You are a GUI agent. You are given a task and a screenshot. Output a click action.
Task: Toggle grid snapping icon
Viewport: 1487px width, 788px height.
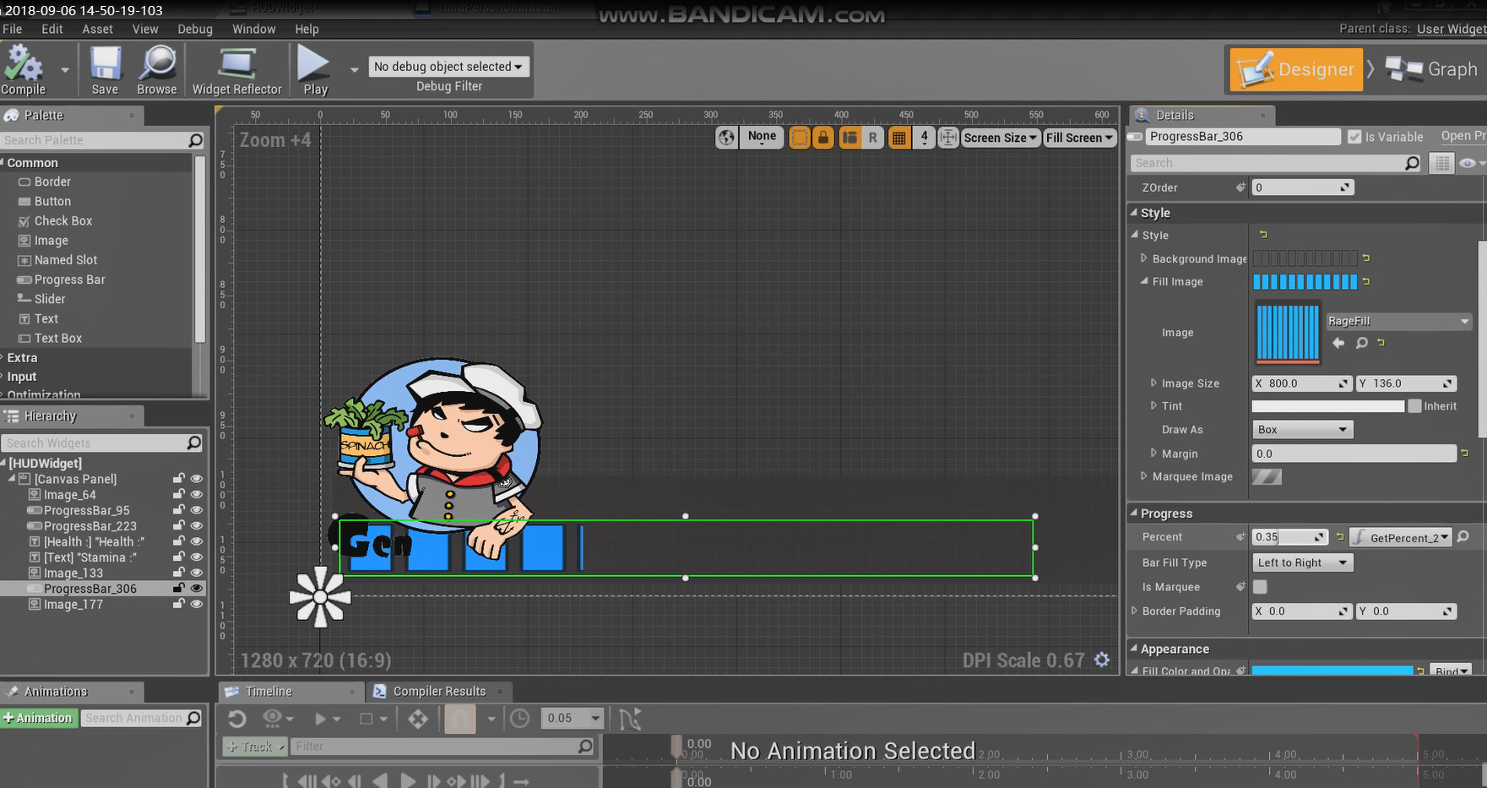899,137
